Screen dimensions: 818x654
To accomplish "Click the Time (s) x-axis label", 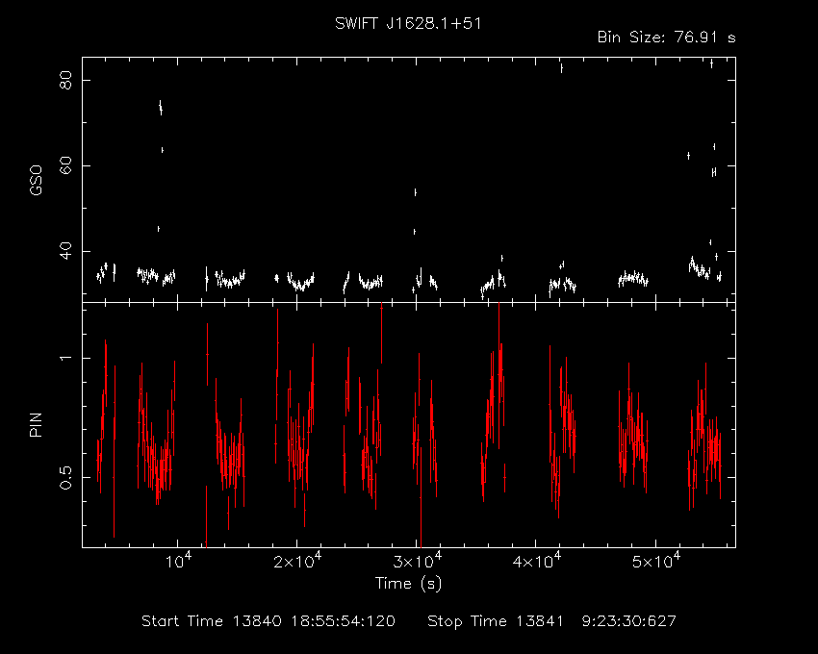I will point(408,583).
